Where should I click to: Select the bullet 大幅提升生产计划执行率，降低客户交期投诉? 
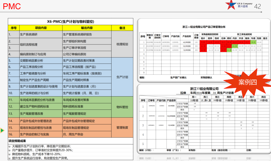click(41, 146)
